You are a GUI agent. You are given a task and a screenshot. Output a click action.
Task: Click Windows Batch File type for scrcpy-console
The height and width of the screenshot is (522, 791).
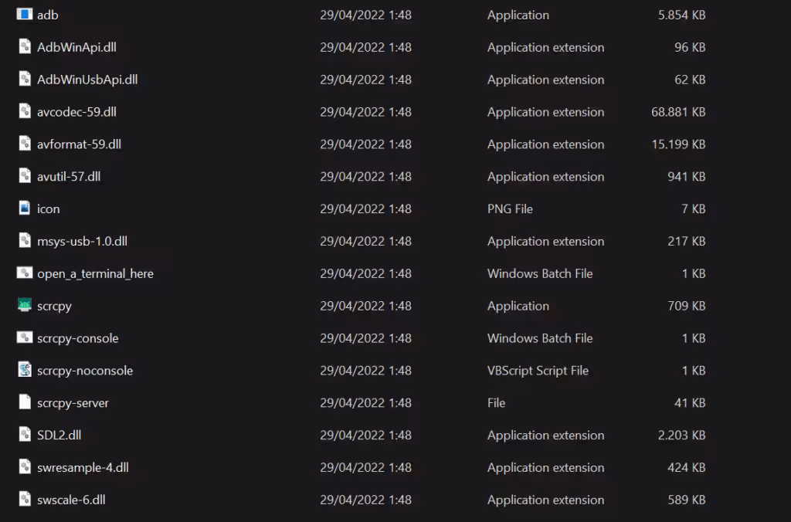540,338
